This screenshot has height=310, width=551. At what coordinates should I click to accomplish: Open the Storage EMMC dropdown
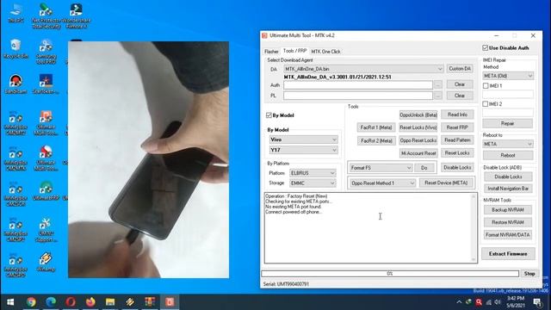point(313,183)
